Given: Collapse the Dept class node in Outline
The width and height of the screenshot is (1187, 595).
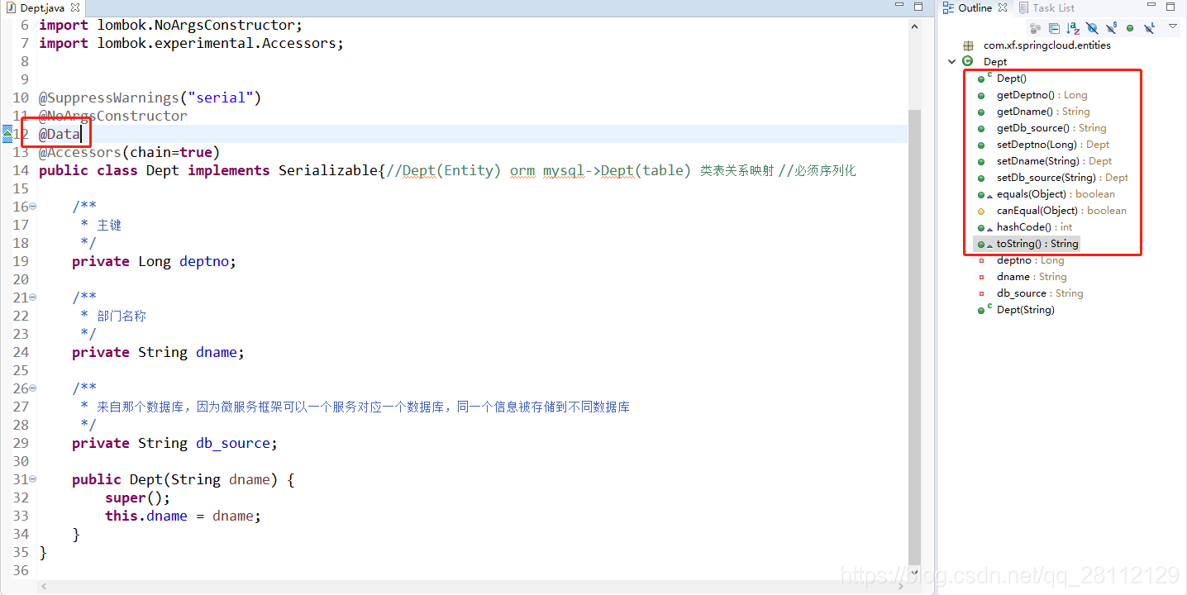Looking at the screenshot, I should point(951,61).
